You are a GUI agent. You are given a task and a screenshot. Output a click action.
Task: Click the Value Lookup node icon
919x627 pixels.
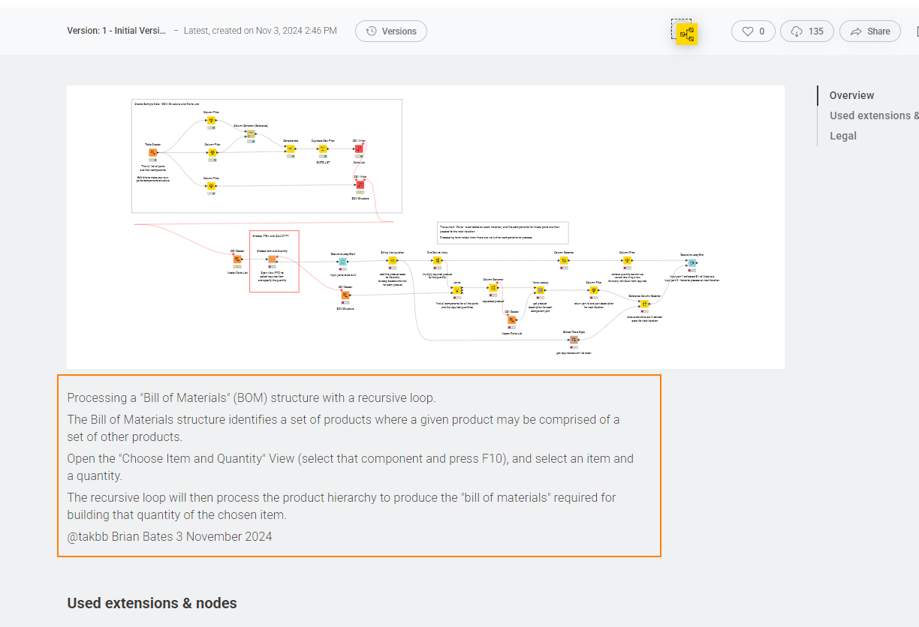[540, 290]
